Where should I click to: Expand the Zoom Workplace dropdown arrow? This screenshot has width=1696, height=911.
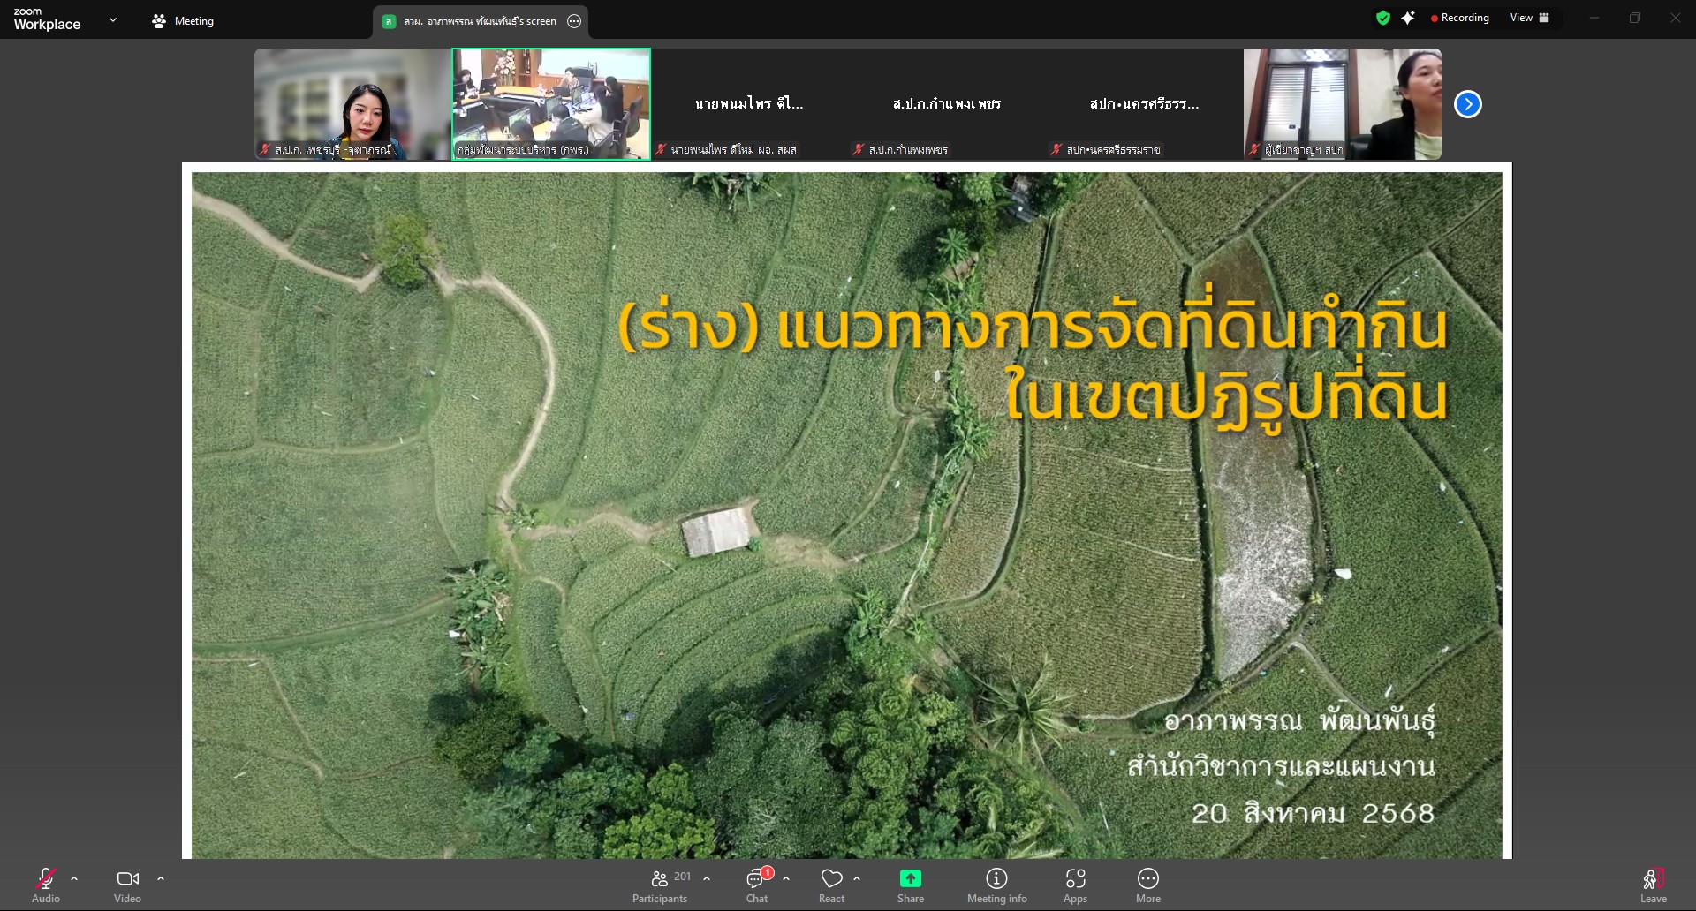click(113, 19)
